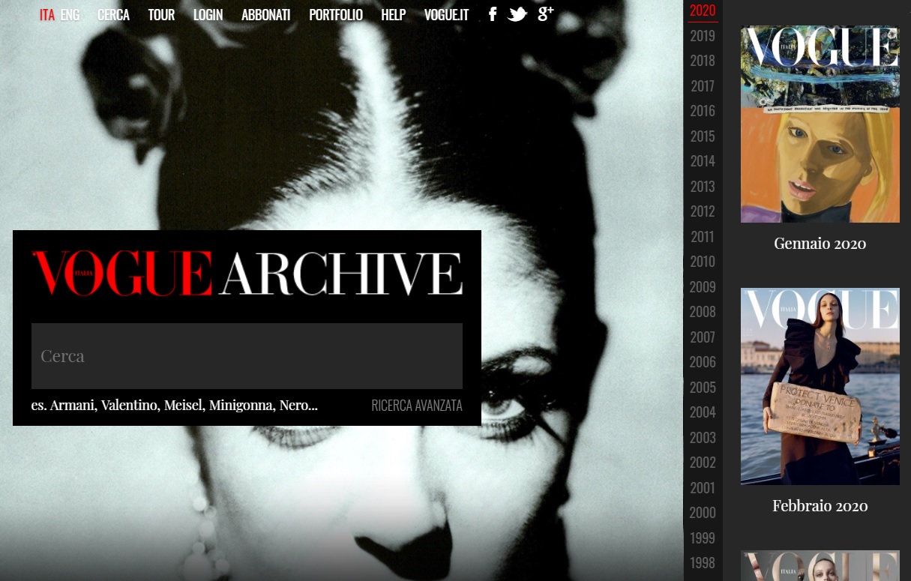Switch language to ENG
The image size is (911, 581).
70,15
